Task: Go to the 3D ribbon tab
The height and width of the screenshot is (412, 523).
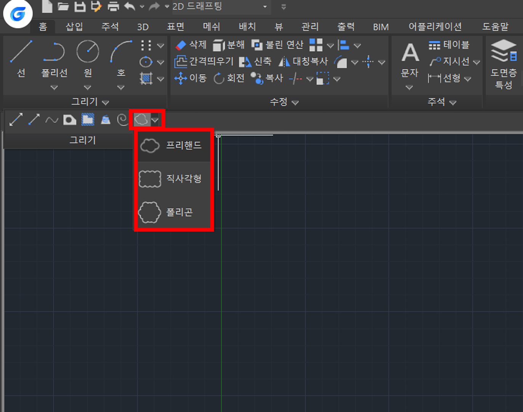Action: click(x=143, y=26)
